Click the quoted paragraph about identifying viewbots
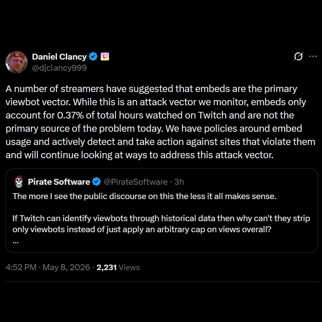Image resolution: width=322 pixels, height=322 pixels. pos(161,224)
